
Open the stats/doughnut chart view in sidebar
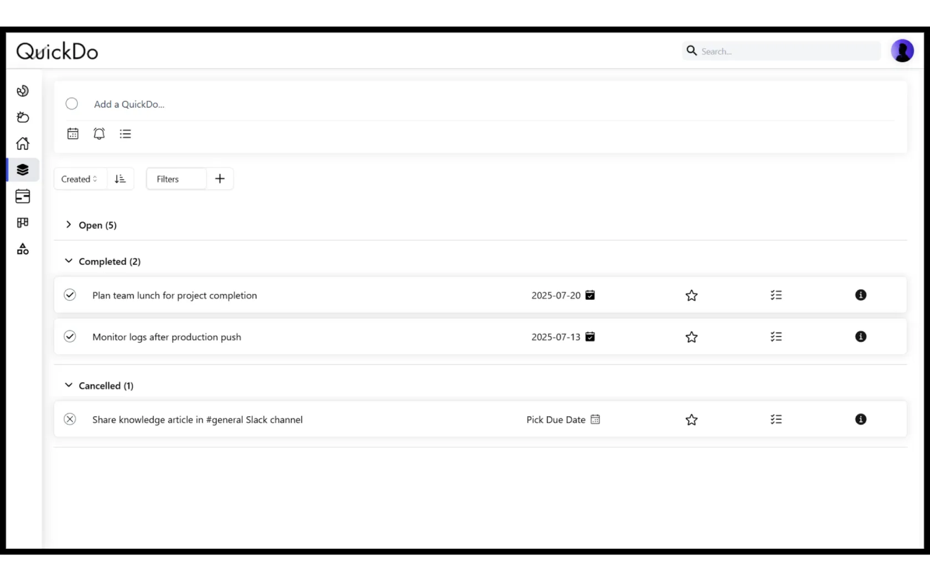pyautogui.click(x=23, y=90)
